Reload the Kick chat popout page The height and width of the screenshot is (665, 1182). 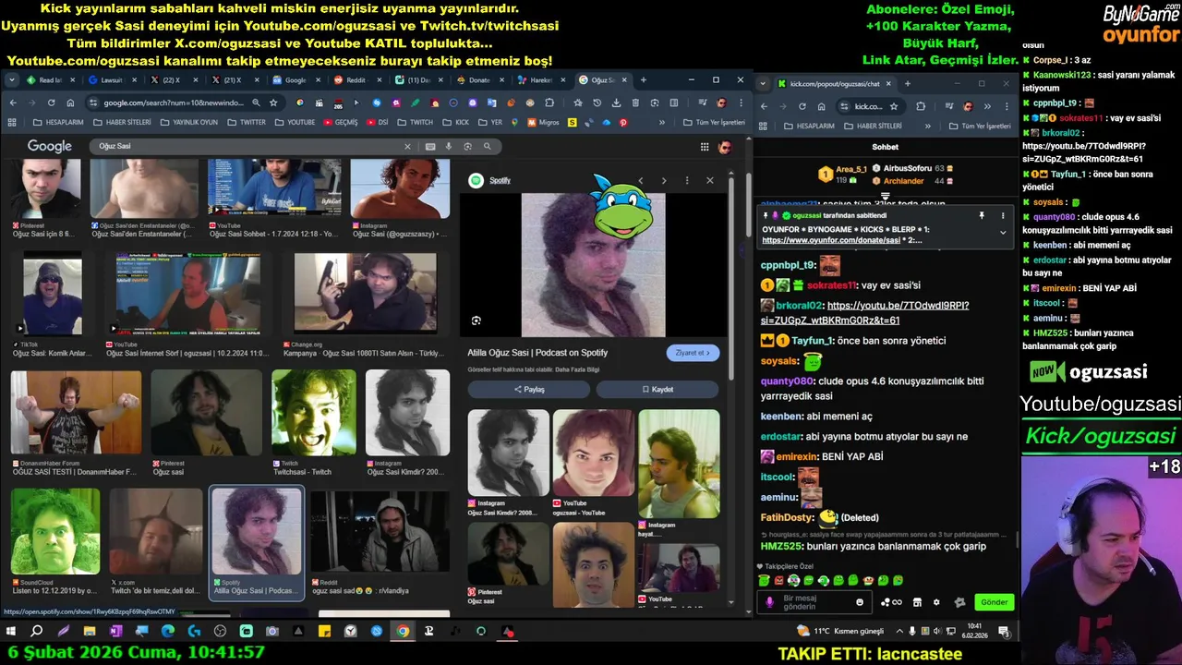coord(802,106)
